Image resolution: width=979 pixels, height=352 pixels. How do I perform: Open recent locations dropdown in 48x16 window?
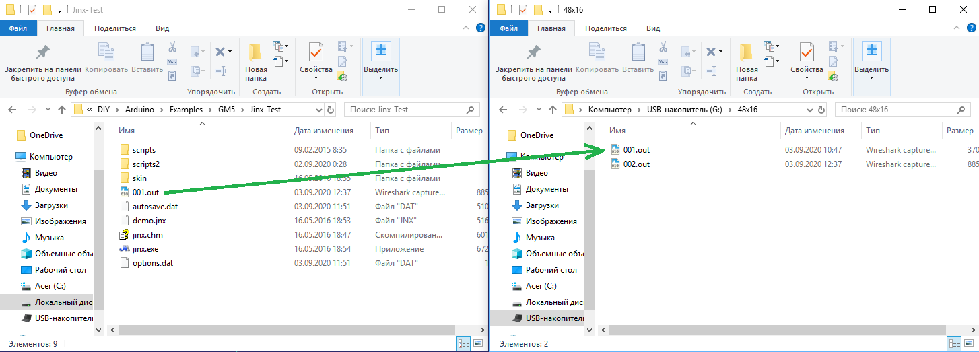tap(538, 109)
